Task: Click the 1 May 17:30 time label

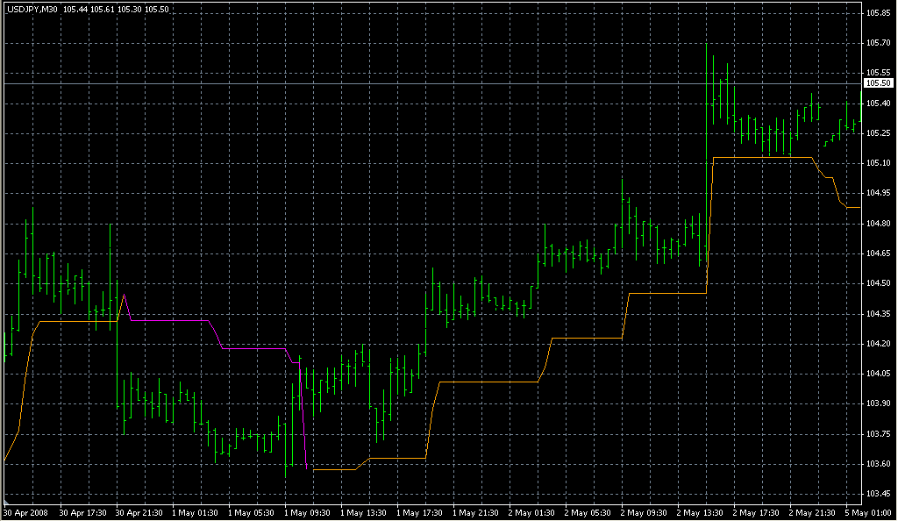Action: click(419, 513)
